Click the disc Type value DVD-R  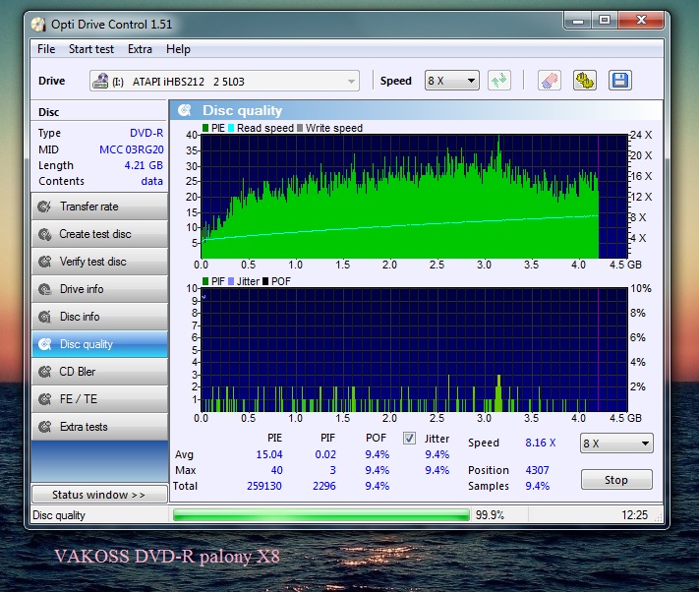click(146, 133)
